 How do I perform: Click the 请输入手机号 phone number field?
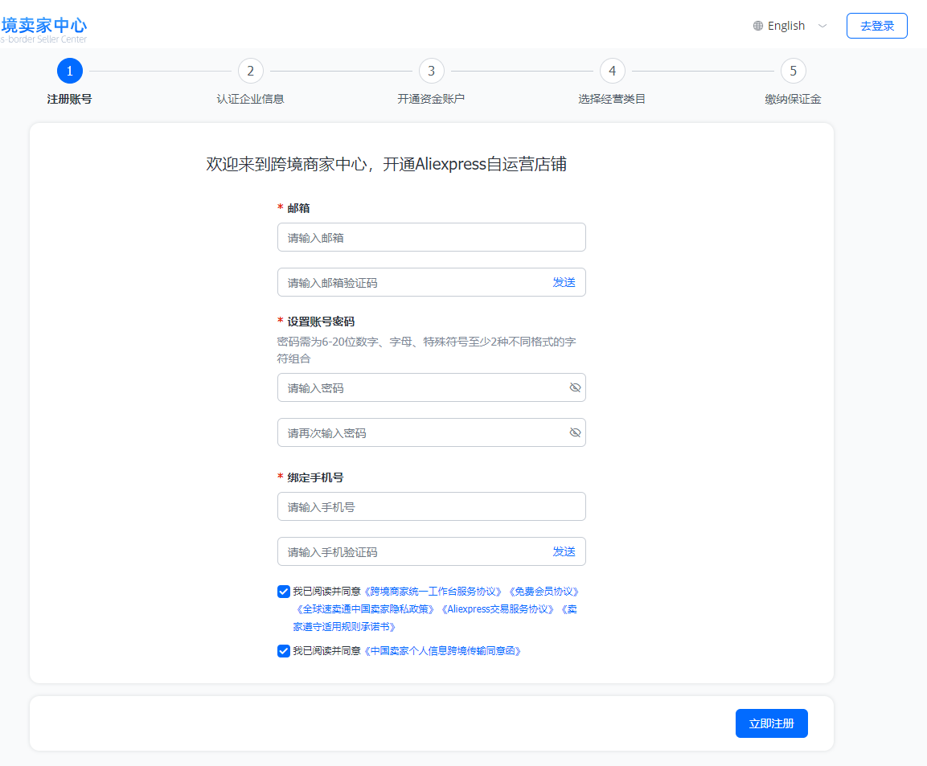431,506
